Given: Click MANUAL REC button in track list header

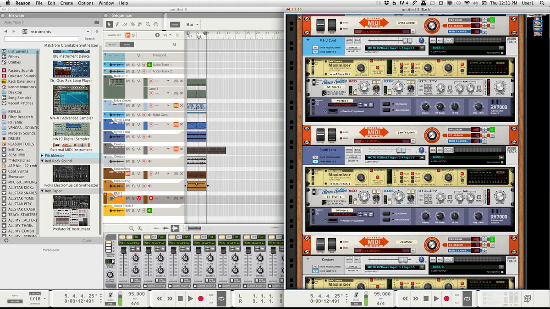Looking at the screenshot, I should click(x=115, y=35).
